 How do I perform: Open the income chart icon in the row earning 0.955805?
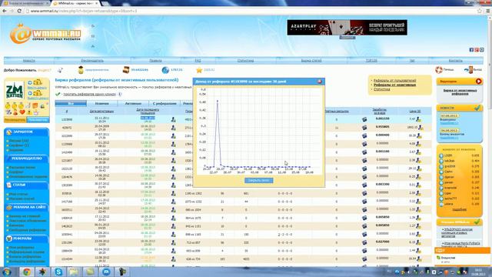tap(364, 128)
